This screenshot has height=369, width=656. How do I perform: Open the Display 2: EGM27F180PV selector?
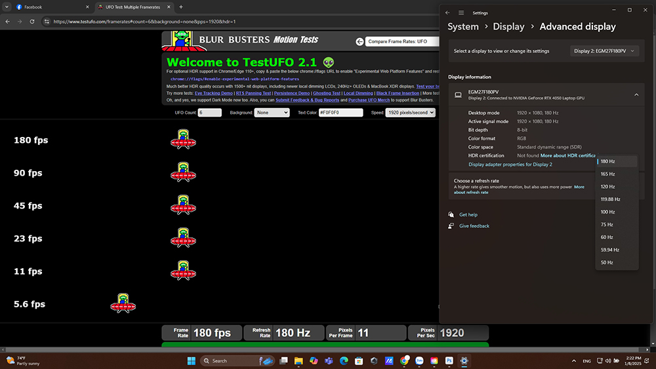click(x=604, y=51)
